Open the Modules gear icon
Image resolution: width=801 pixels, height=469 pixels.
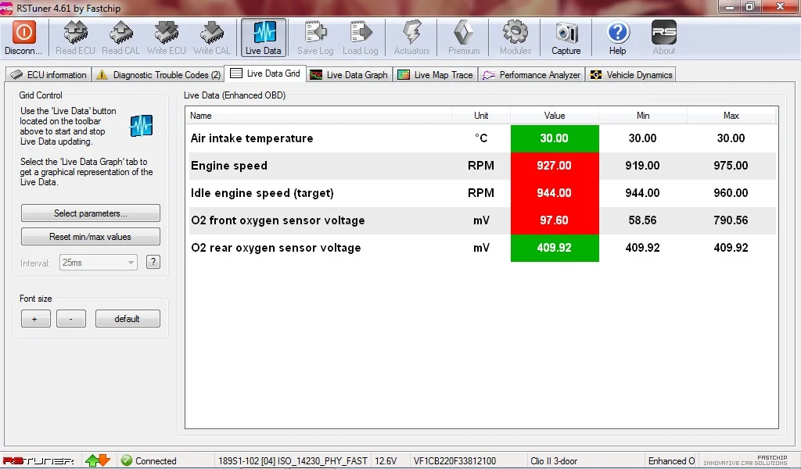(515, 33)
